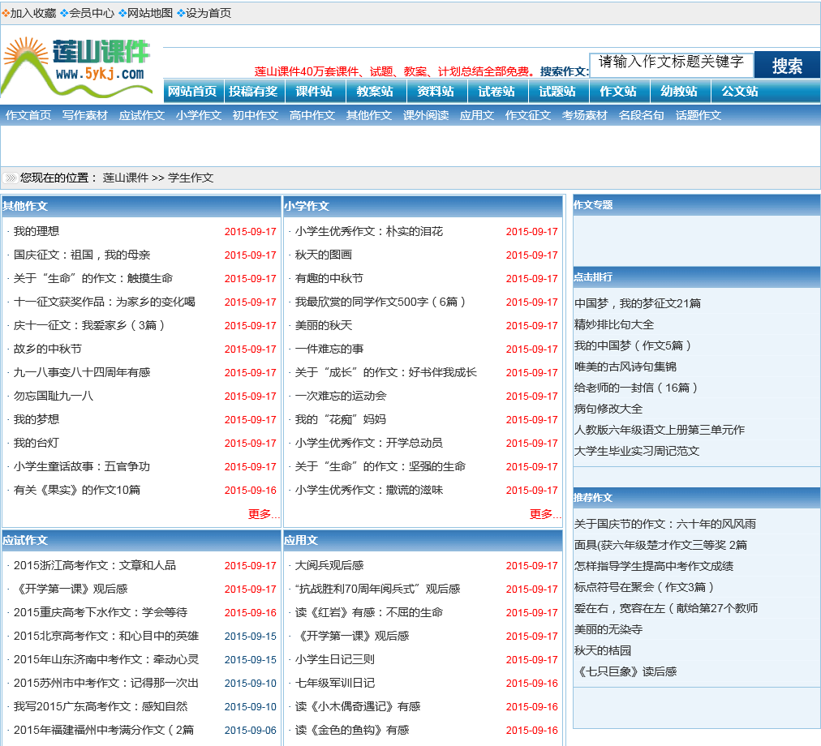Click 莲山课件 in the breadcrumb
This screenshot has width=821, height=746.
tap(126, 178)
